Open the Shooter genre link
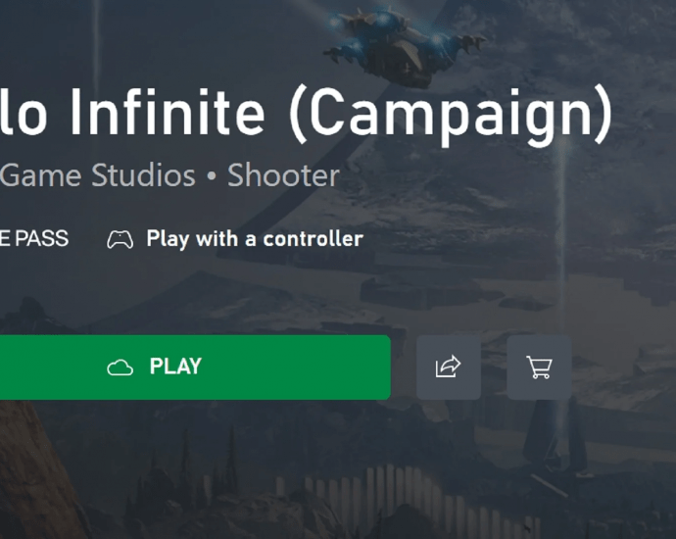This screenshot has height=539, width=676. pyautogui.click(x=283, y=175)
